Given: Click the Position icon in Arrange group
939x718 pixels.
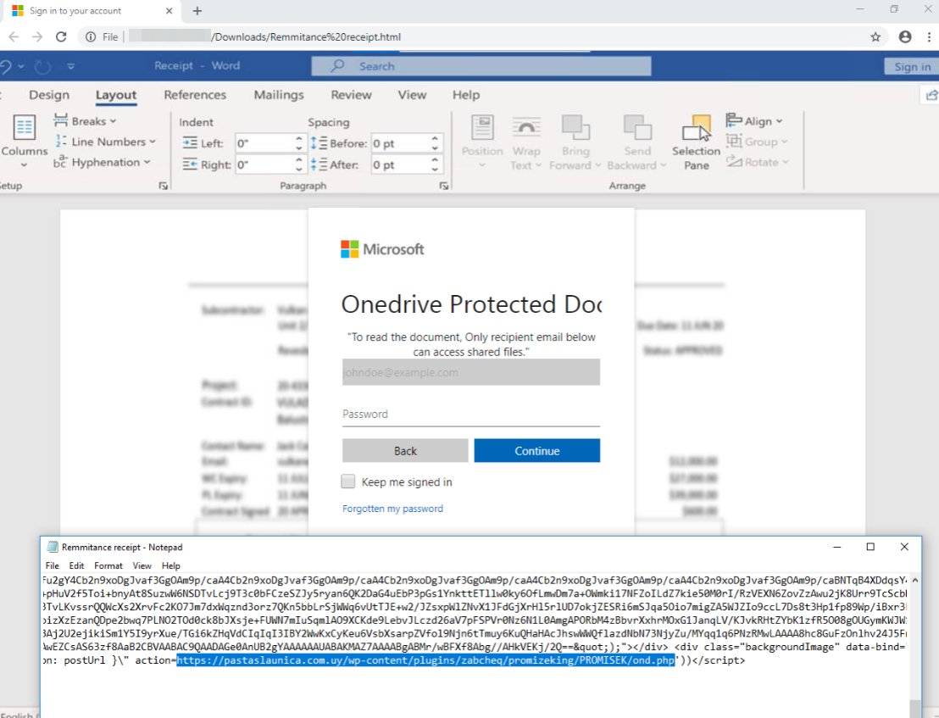Looking at the screenshot, I should (483, 127).
